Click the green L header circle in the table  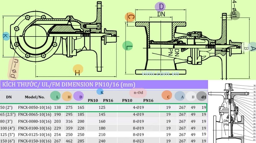click(x=56, y=96)
